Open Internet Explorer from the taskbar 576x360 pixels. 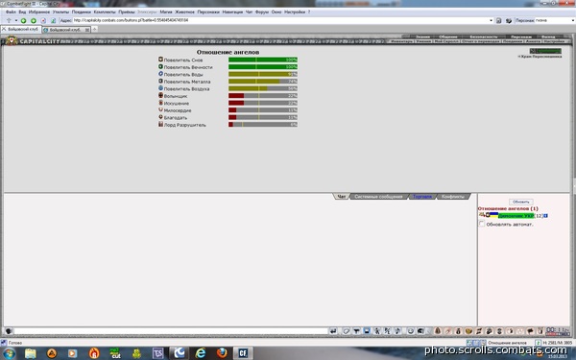[x=201, y=353]
